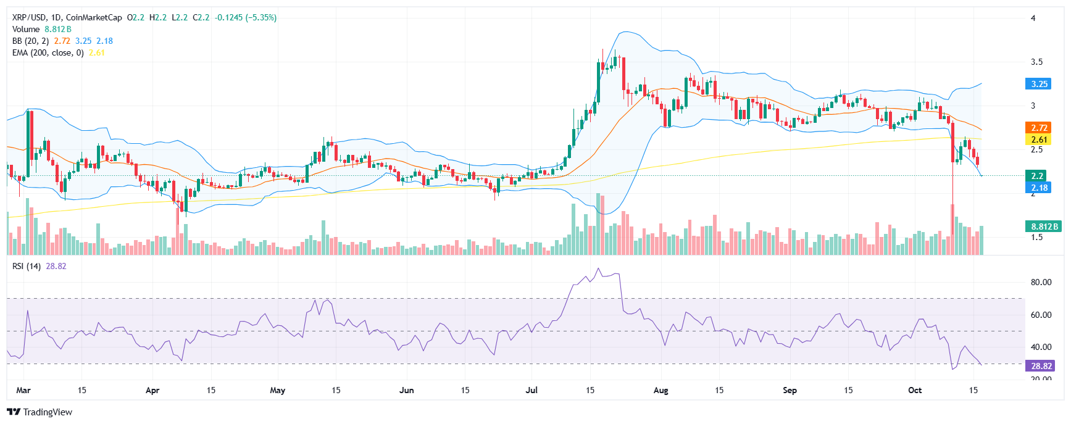Click the Mar label on time axis

[x=23, y=390]
